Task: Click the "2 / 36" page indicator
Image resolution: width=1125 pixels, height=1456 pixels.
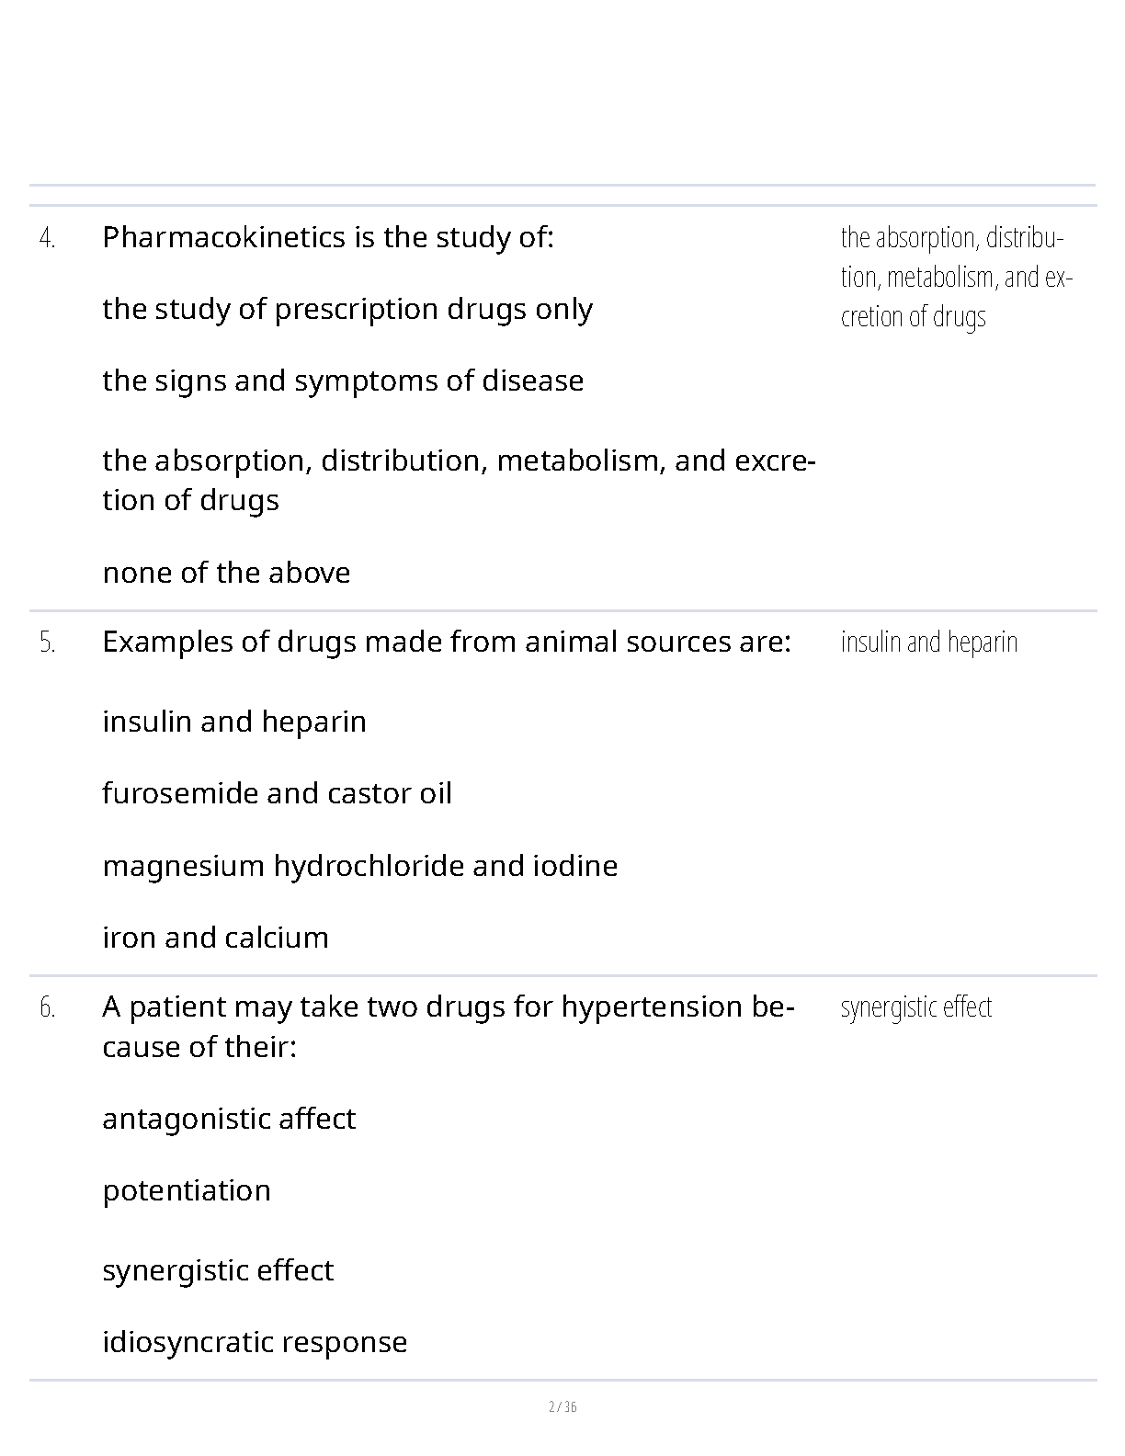Action: click(562, 1407)
